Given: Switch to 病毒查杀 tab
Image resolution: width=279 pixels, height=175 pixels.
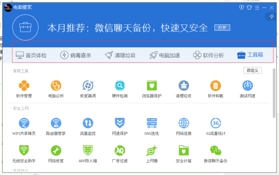Looking at the screenshot, I should click(x=76, y=55).
